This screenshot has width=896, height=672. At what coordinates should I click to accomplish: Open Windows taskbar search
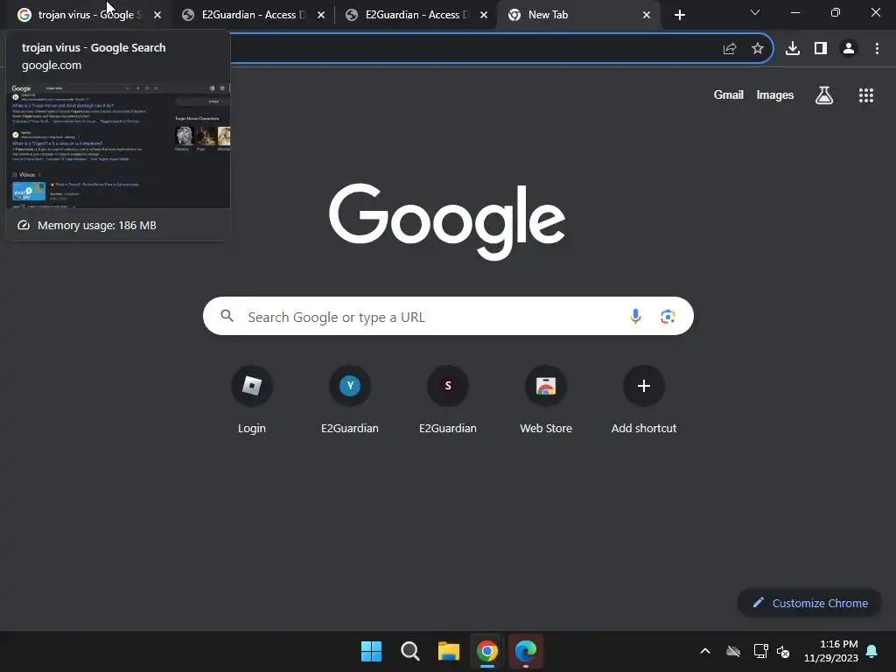(x=410, y=651)
